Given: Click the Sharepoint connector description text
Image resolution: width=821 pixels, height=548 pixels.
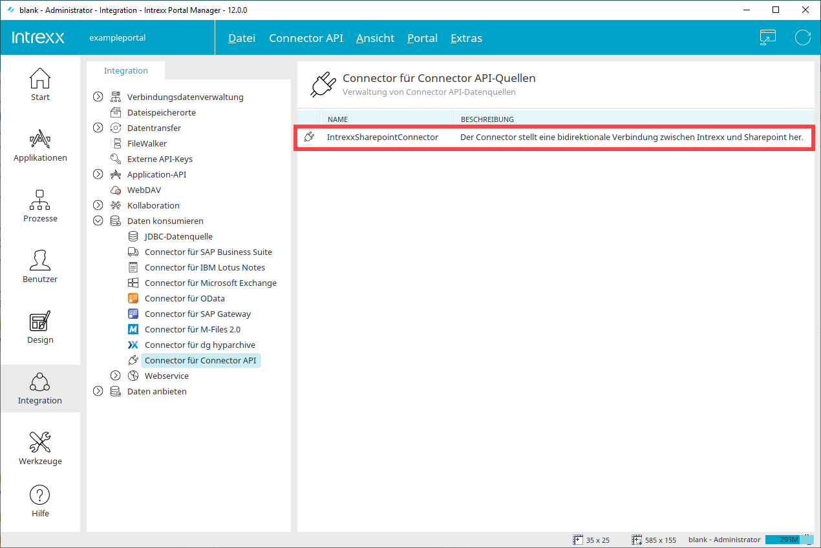Looking at the screenshot, I should 632,137.
